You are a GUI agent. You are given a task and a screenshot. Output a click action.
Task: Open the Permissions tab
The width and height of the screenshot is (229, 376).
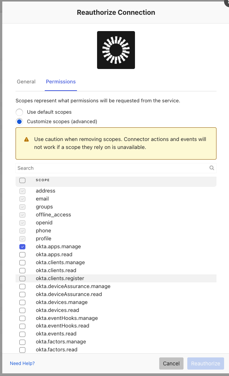point(61,81)
